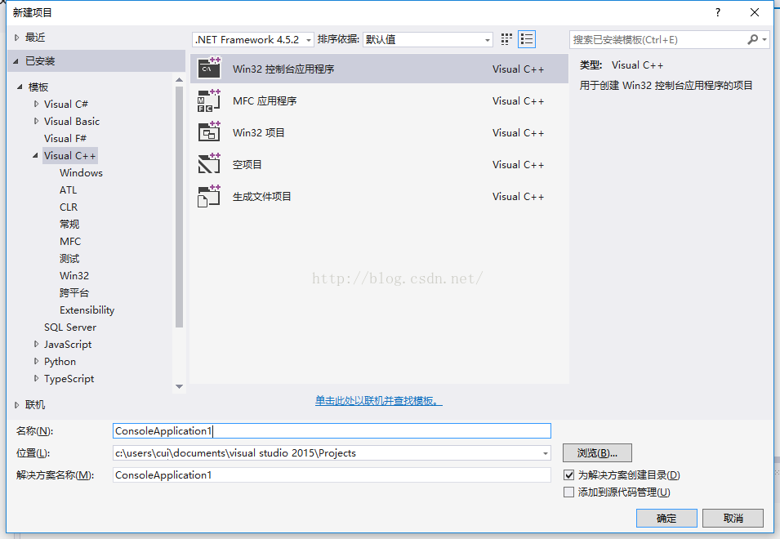
Task: Enable 添加到源代码管理 checkbox
Action: point(568,492)
